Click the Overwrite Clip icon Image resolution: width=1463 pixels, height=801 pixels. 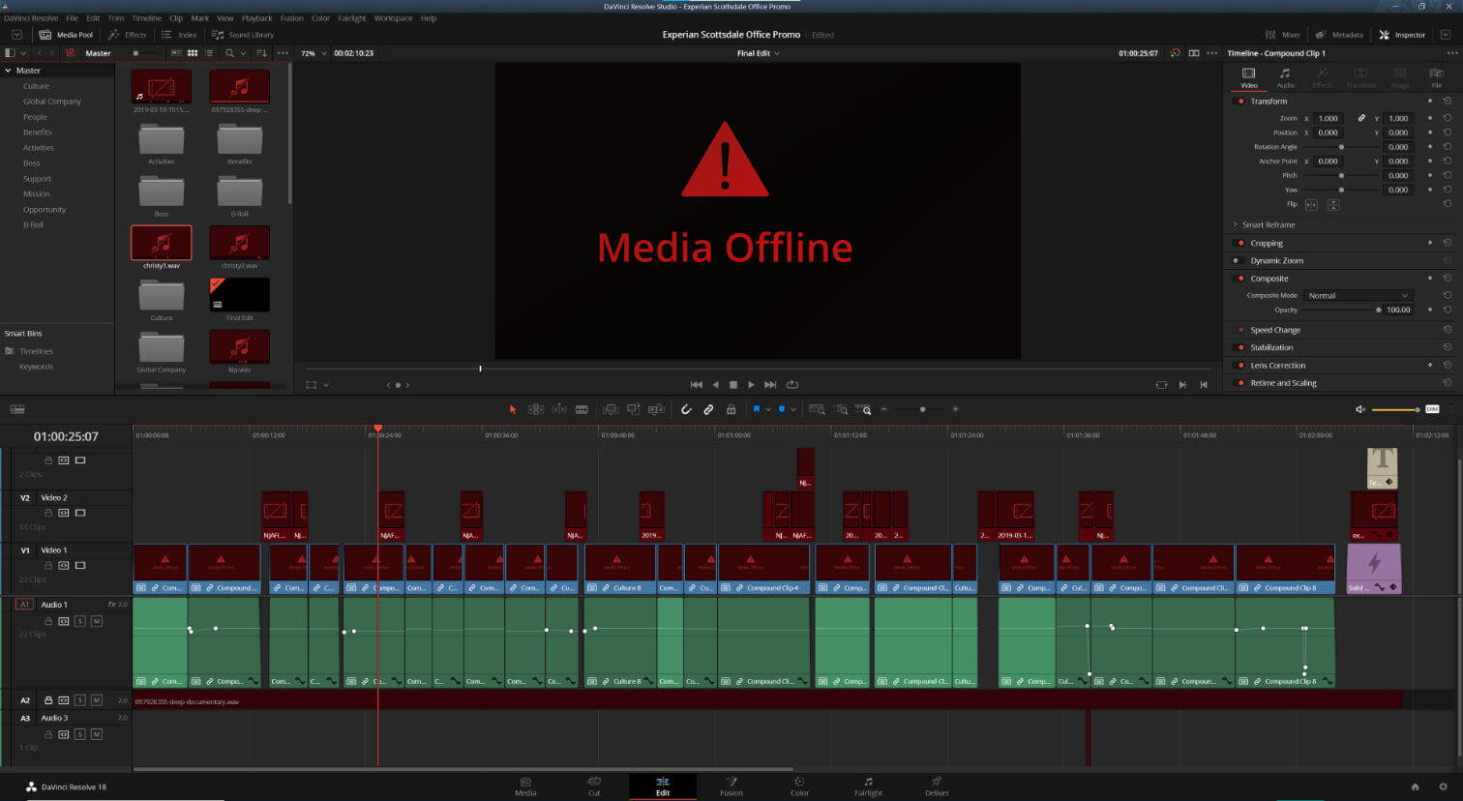pyautogui.click(x=633, y=409)
